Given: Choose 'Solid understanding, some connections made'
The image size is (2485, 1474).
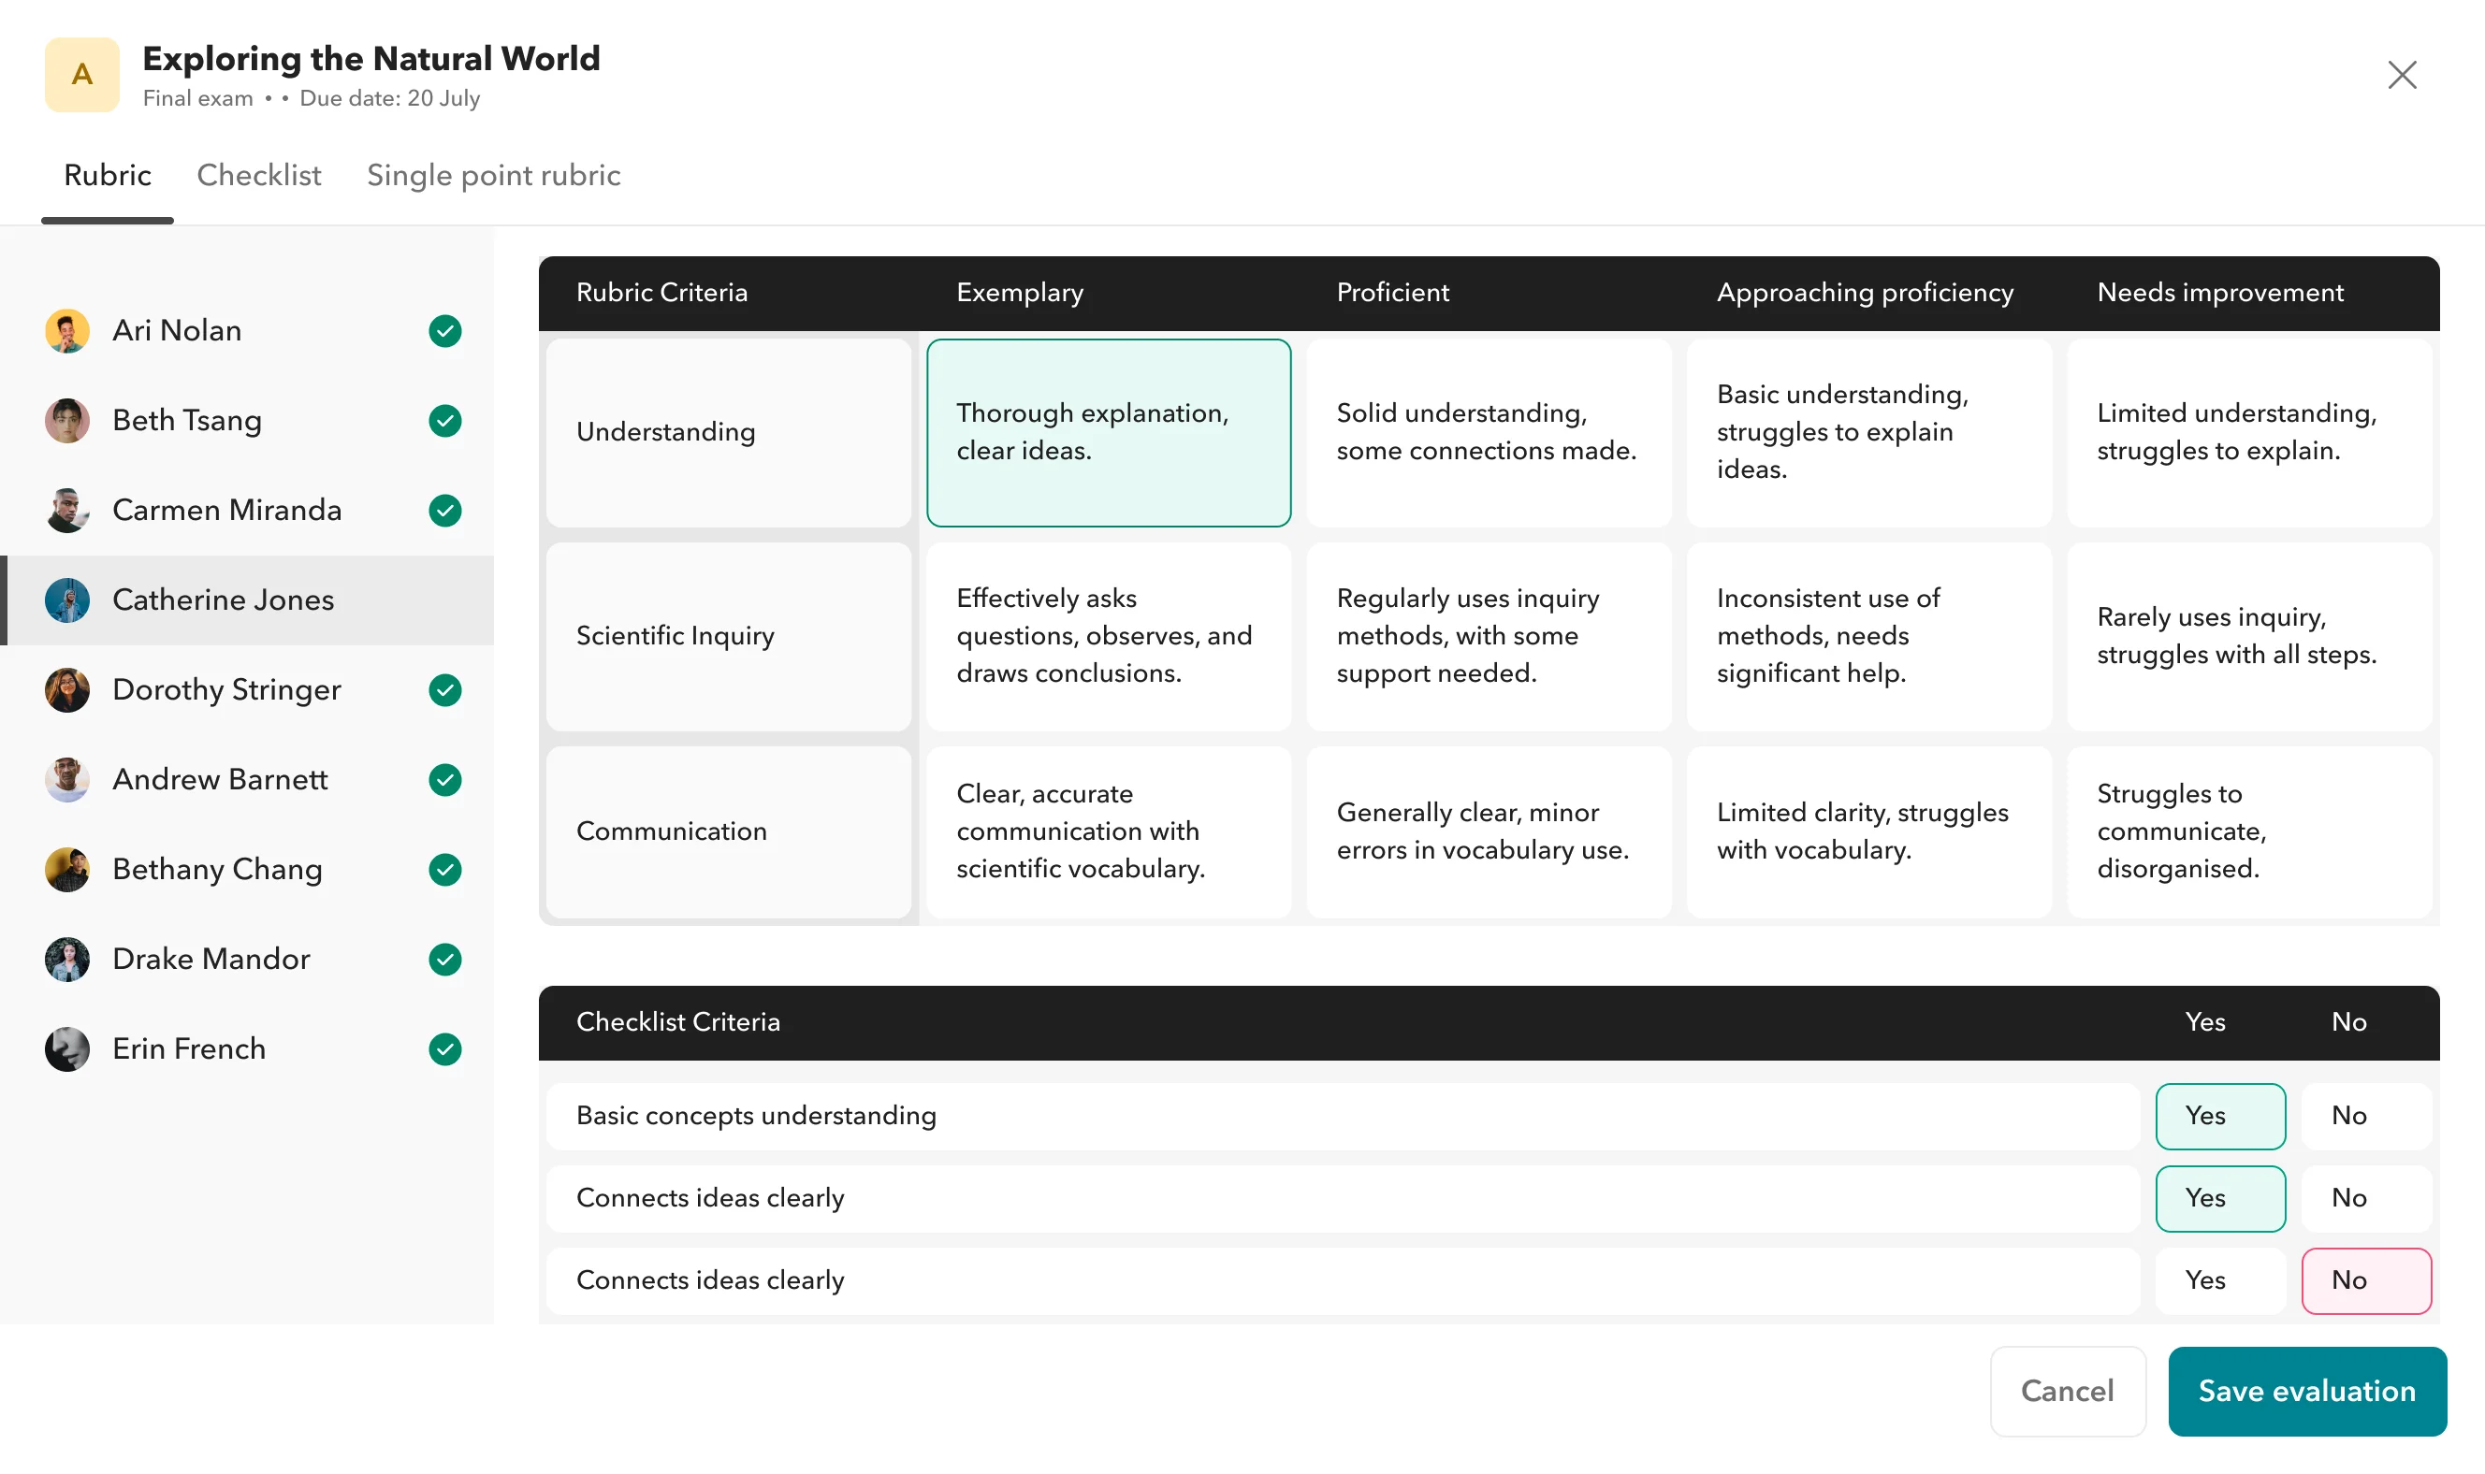Looking at the screenshot, I should [x=1489, y=433].
